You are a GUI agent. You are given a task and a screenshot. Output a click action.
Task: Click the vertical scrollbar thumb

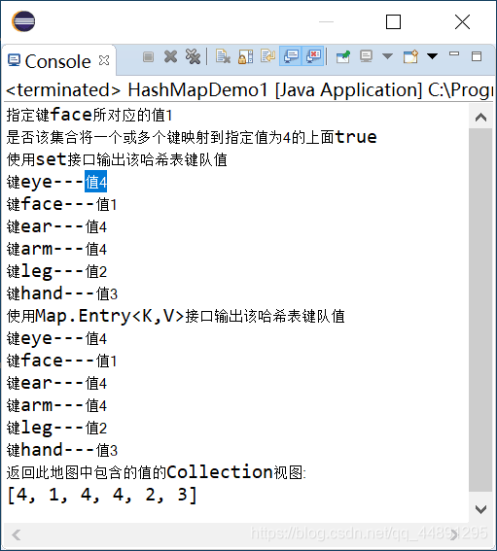[480, 311]
